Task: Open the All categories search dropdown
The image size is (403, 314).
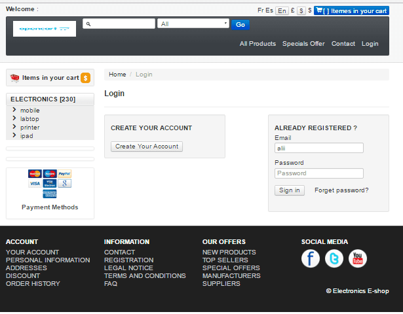Action: click(x=193, y=24)
